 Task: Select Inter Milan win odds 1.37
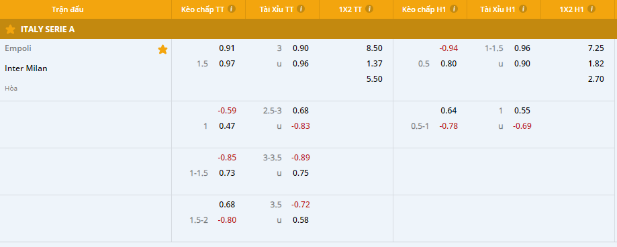tap(374, 64)
